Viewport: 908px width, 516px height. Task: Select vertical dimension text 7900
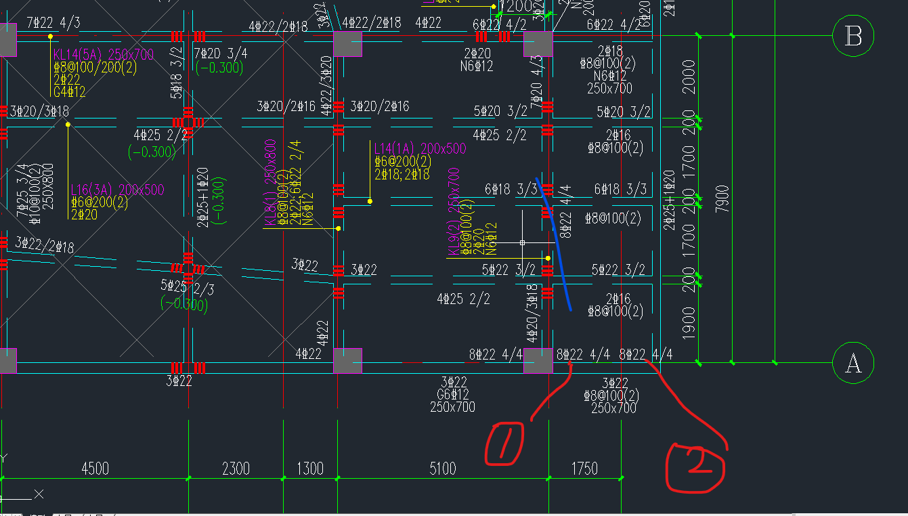pyautogui.click(x=722, y=198)
